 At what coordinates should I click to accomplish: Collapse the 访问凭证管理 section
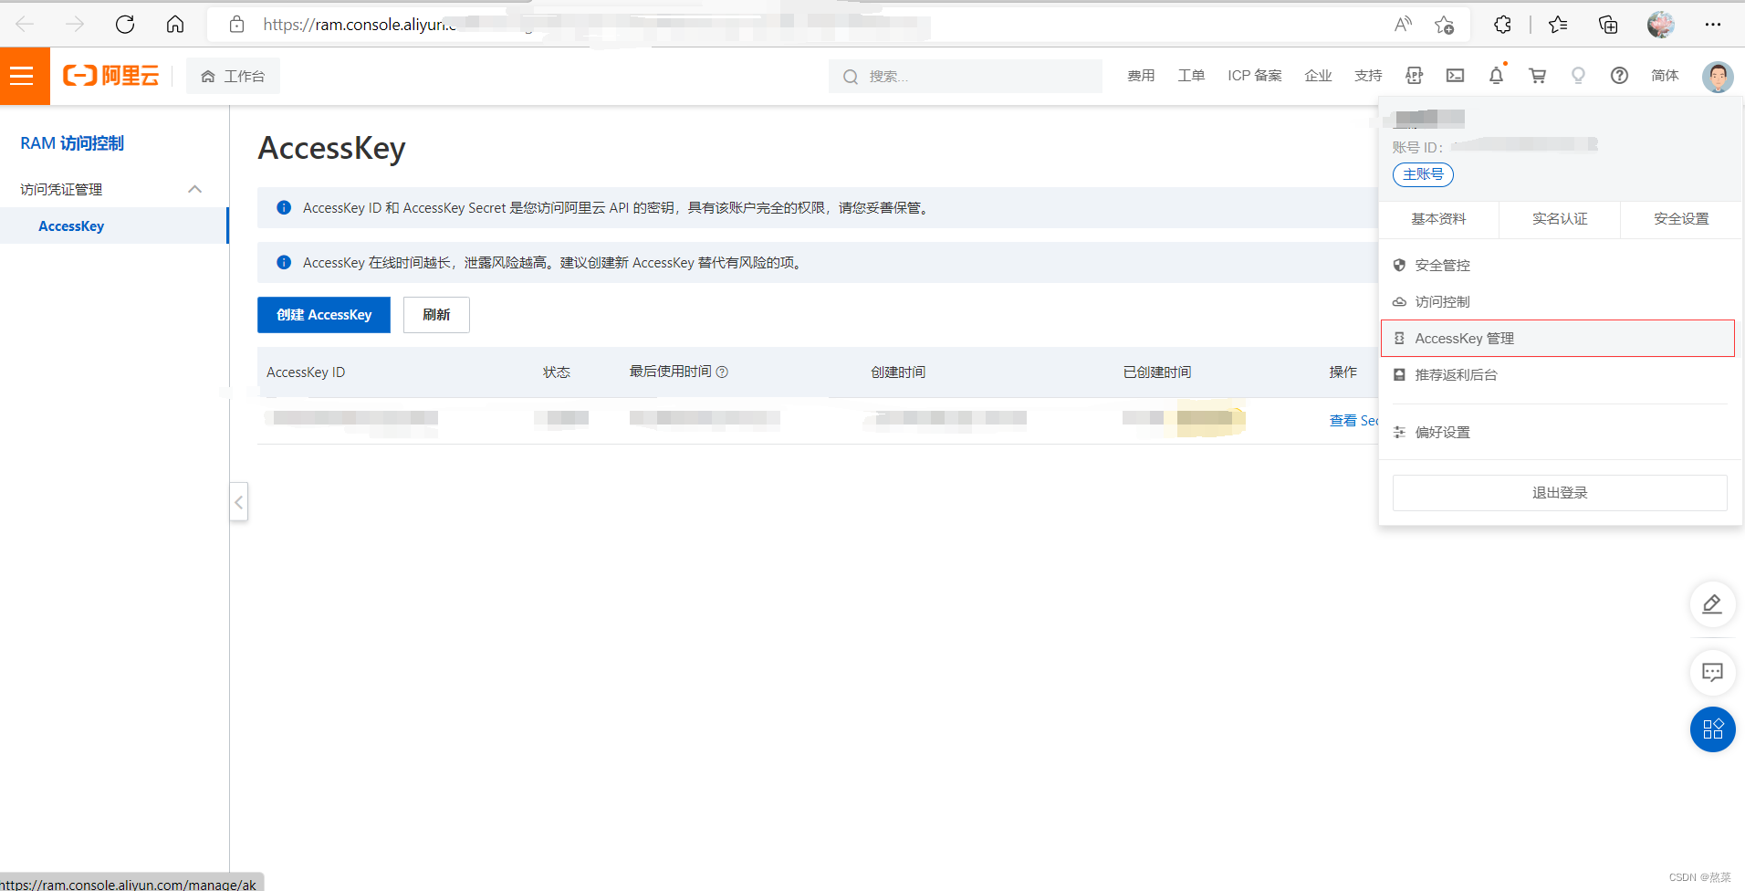[x=193, y=189]
